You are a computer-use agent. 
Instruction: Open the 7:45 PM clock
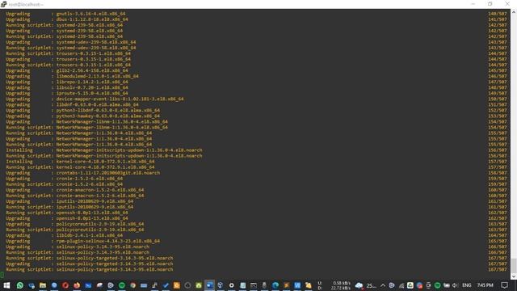485,285
